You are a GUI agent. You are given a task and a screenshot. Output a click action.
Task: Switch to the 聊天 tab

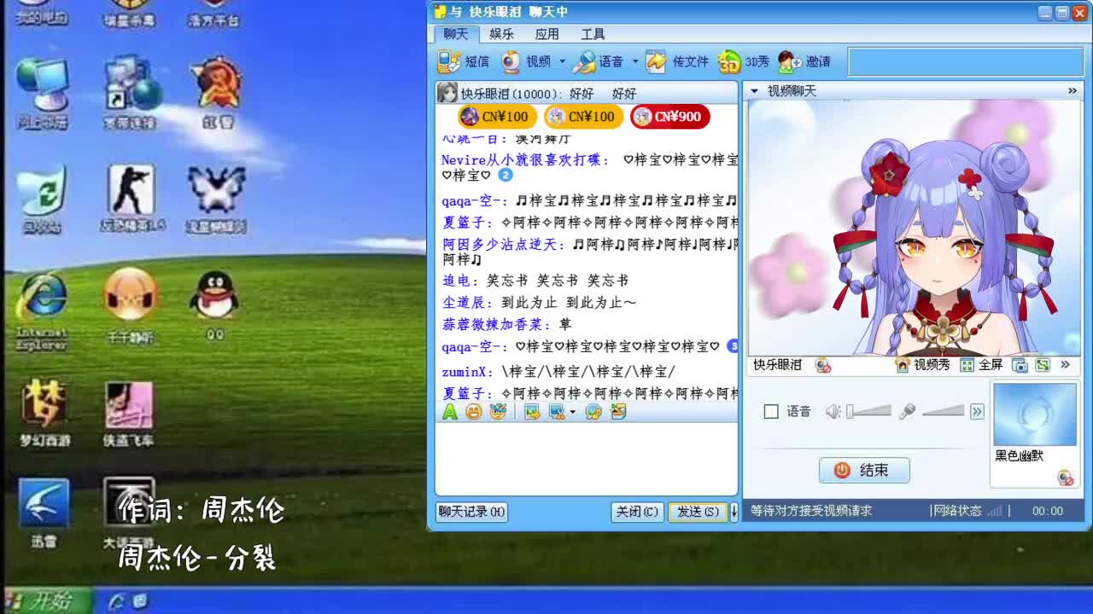[x=456, y=34]
